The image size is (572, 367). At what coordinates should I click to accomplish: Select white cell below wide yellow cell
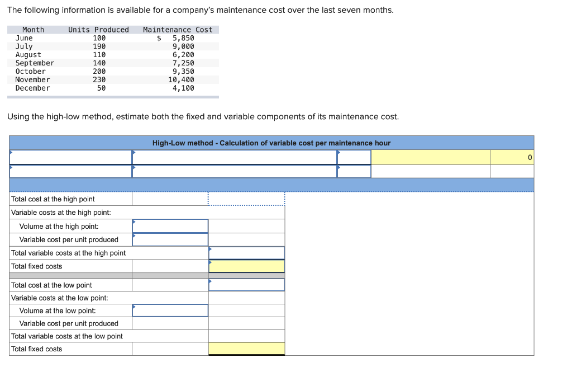pyautogui.click(x=431, y=171)
